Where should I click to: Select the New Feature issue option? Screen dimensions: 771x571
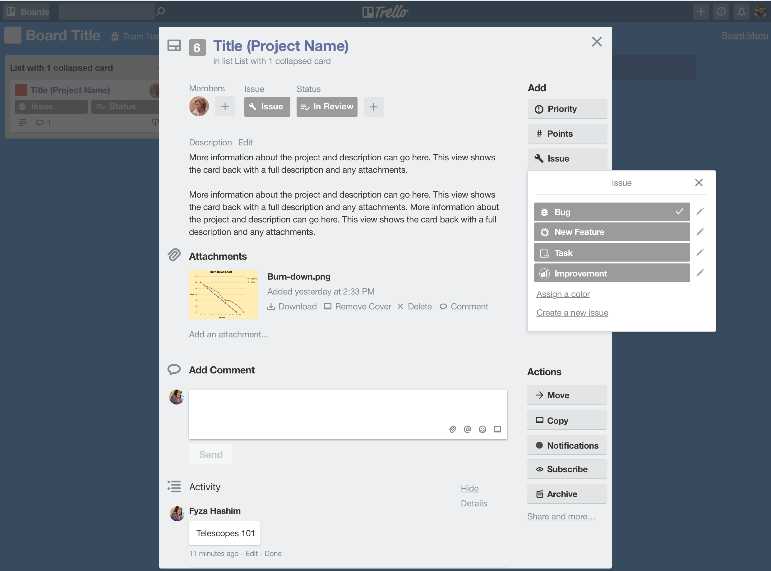(x=612, y=232)
